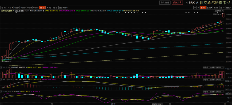Click the 加入自选 button
Screen dimensions: 232x105
click(165, 2)
